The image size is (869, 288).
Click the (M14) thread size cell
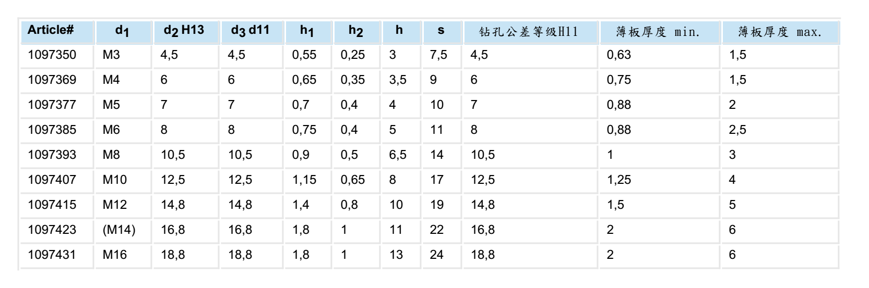tap(119, 230)
